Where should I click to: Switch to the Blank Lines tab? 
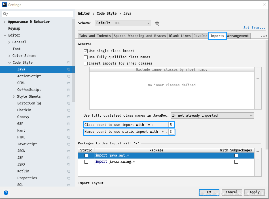(180, 36)
